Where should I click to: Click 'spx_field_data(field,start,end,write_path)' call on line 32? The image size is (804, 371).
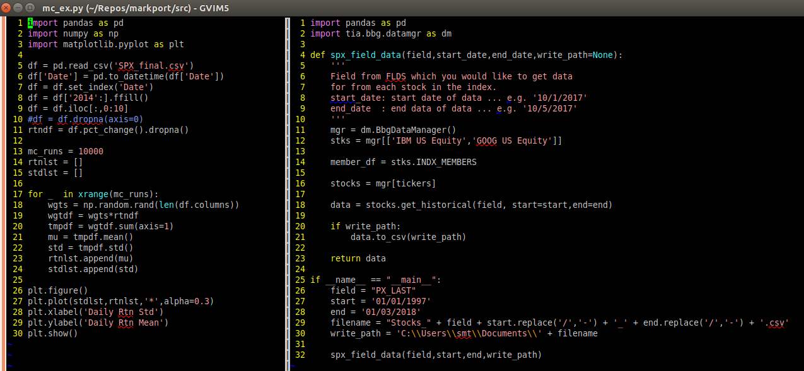[x=436, y=355]
